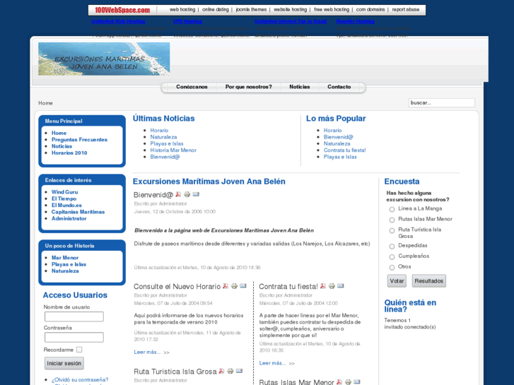Email Ruta Turistica Isla Grosa article

(239, 371)
